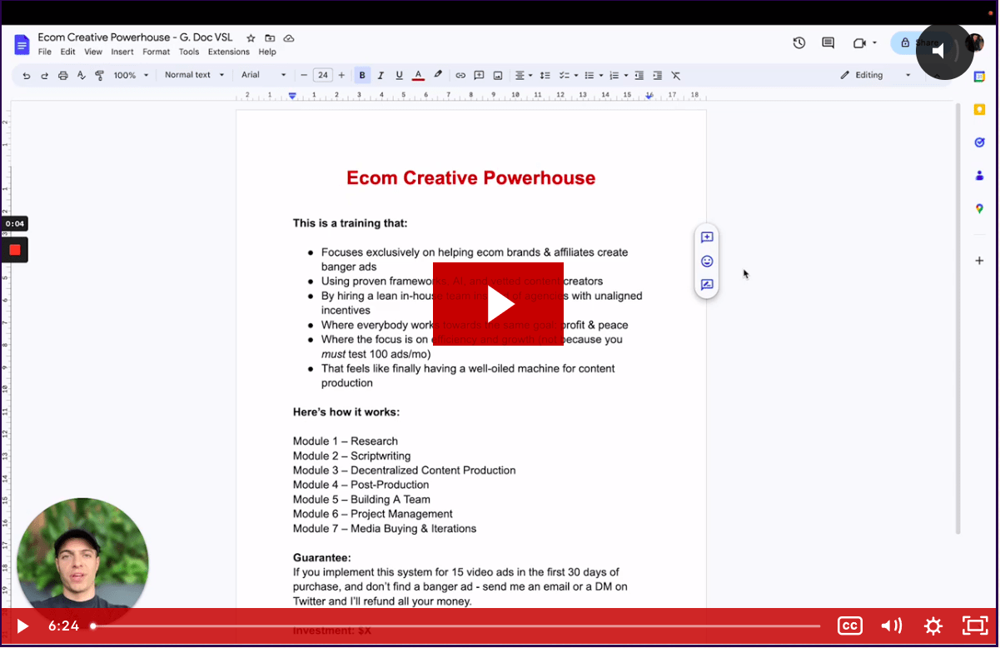Viewport: 1000px width, 648px height.
Task: Toggle italic formatting
Action: 381,76
